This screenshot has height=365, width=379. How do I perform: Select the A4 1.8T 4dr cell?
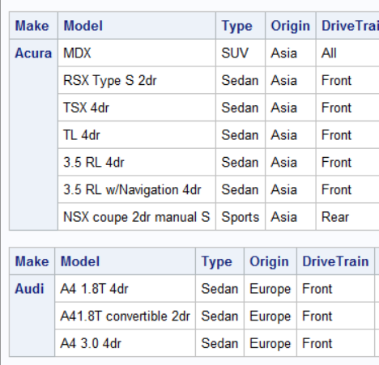pos(126,288)
